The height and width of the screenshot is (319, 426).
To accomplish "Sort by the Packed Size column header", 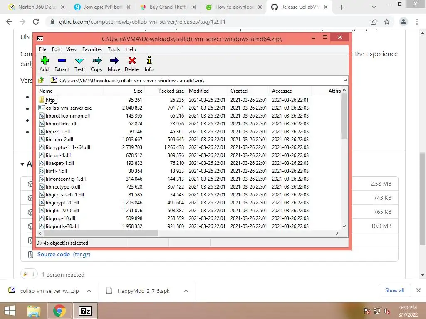I will pyautogui.click(x=166, y=91).
